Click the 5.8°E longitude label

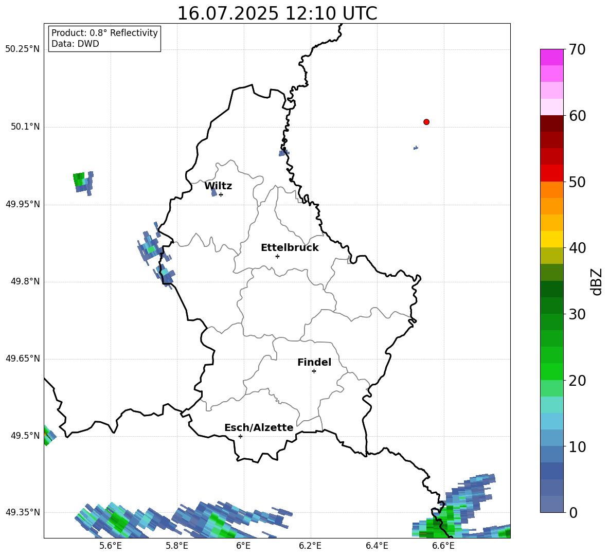point(177,546)
